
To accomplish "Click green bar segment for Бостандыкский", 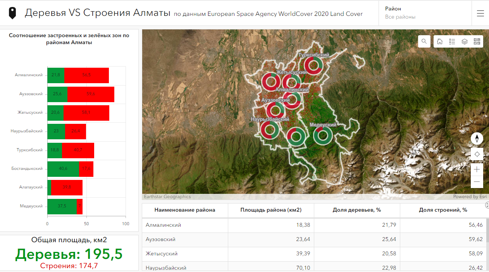I will [63, 169].
